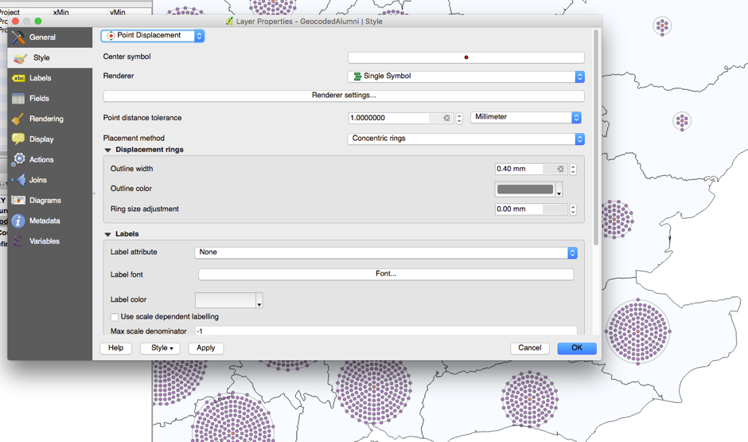Open the Millimeter unit dropdown

[526, 117]
